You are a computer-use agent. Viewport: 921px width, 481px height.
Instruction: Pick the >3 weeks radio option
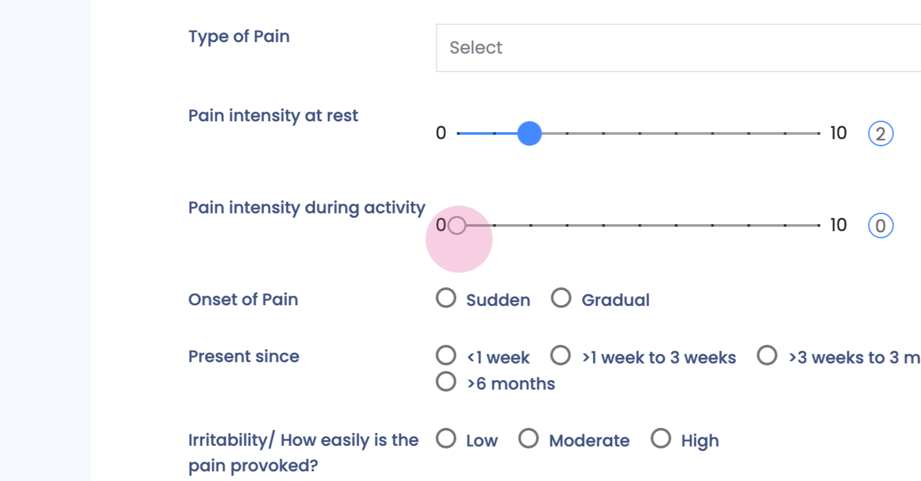(766, 355)
